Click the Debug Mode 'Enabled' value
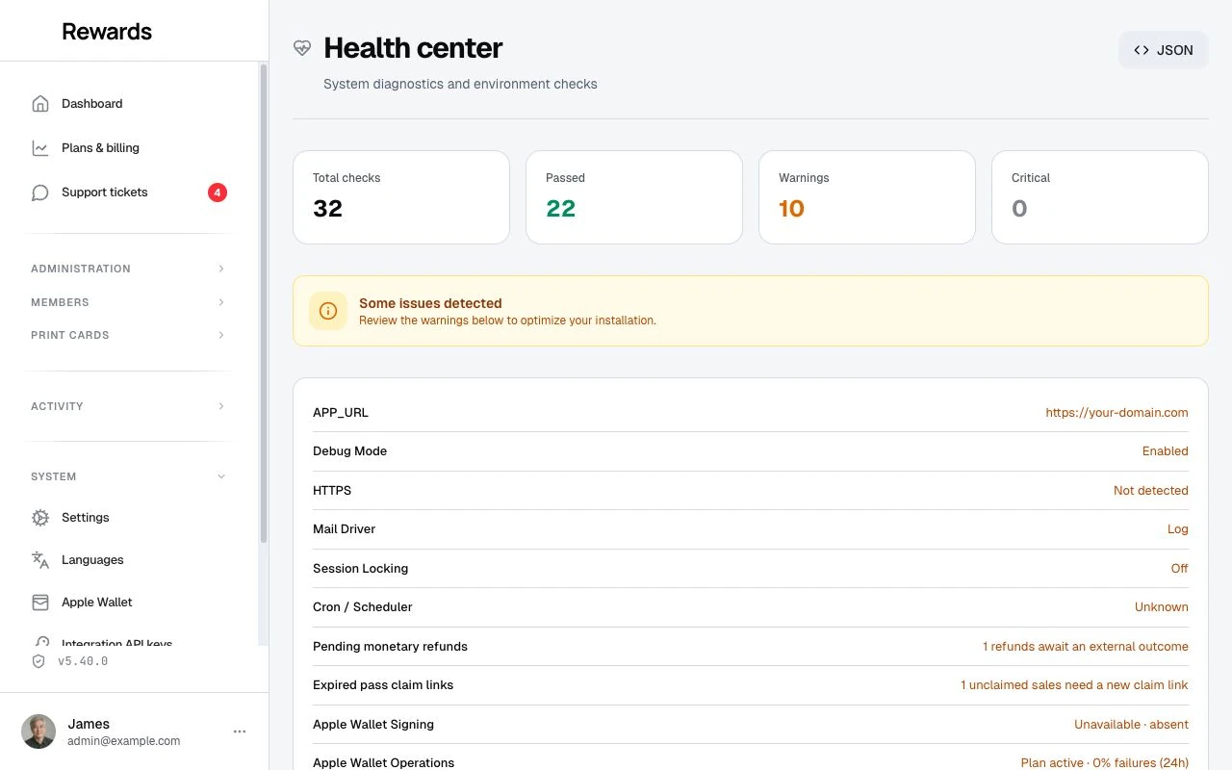This screenshot has height=770, width=1232. (1165, 451)
